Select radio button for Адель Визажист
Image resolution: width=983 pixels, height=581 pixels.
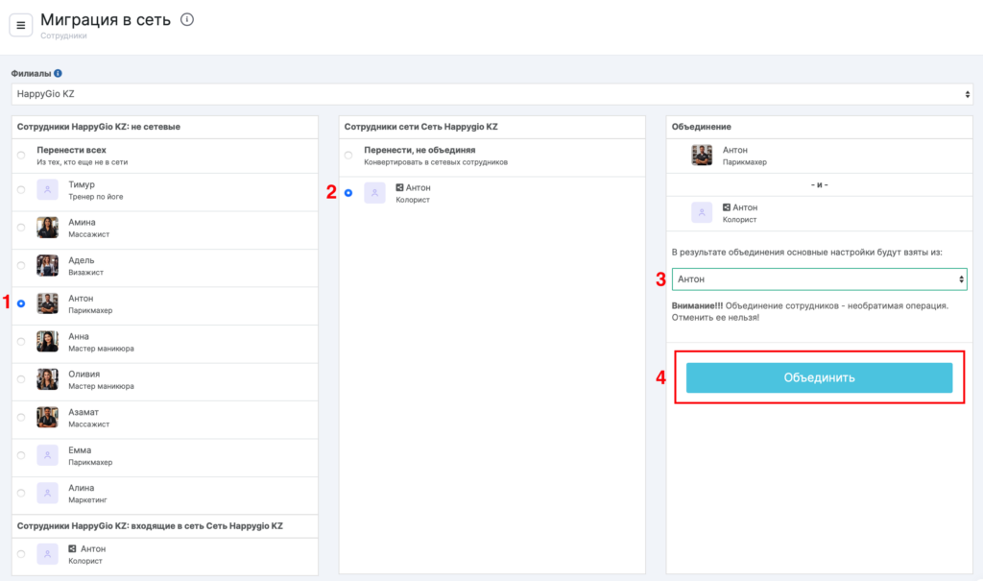coord(21,266)
